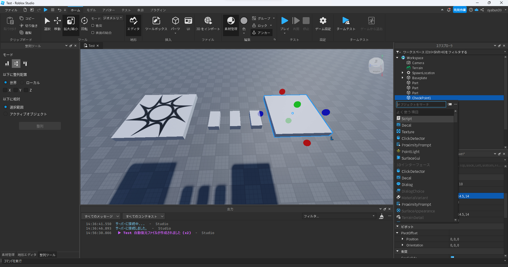Select the max-edge align mode icon
Viewport: 508px width, 267px height.
click(x=25, y=64)
